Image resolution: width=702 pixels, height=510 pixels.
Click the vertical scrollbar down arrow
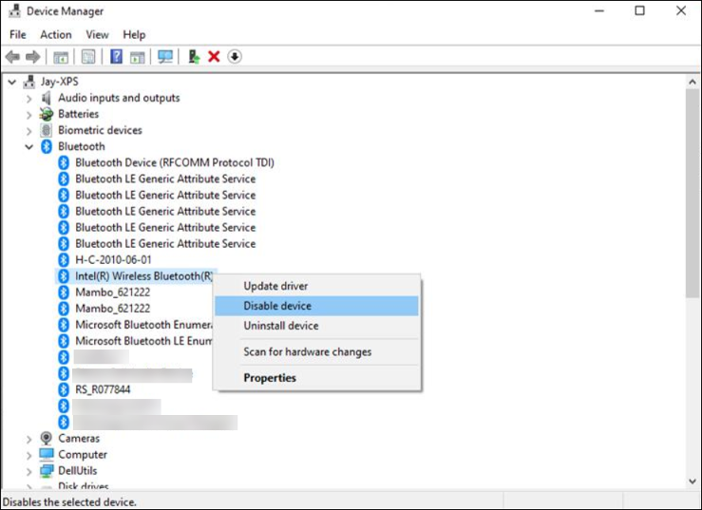tap(693, 482)
